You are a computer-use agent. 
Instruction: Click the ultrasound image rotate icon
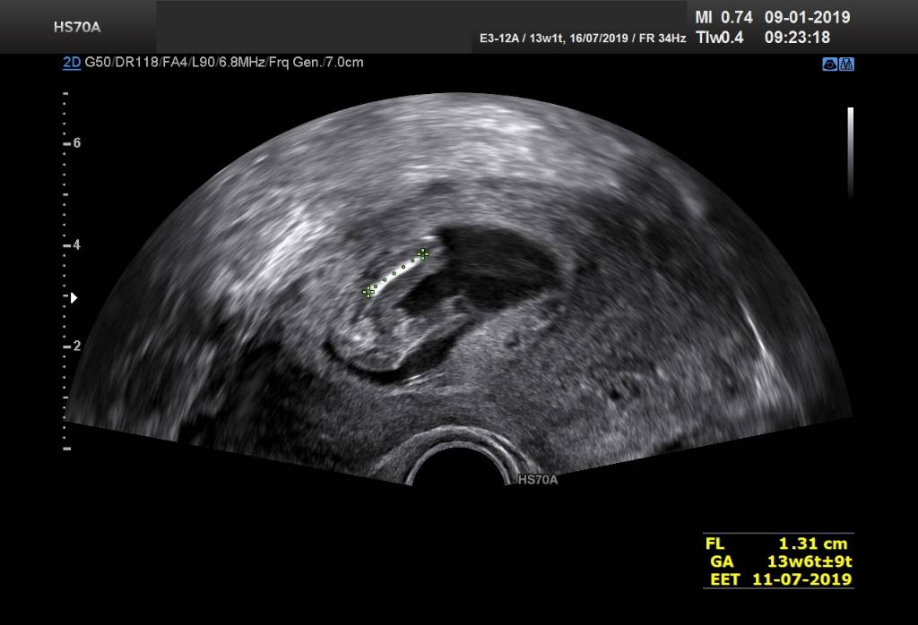click(830, 64)
